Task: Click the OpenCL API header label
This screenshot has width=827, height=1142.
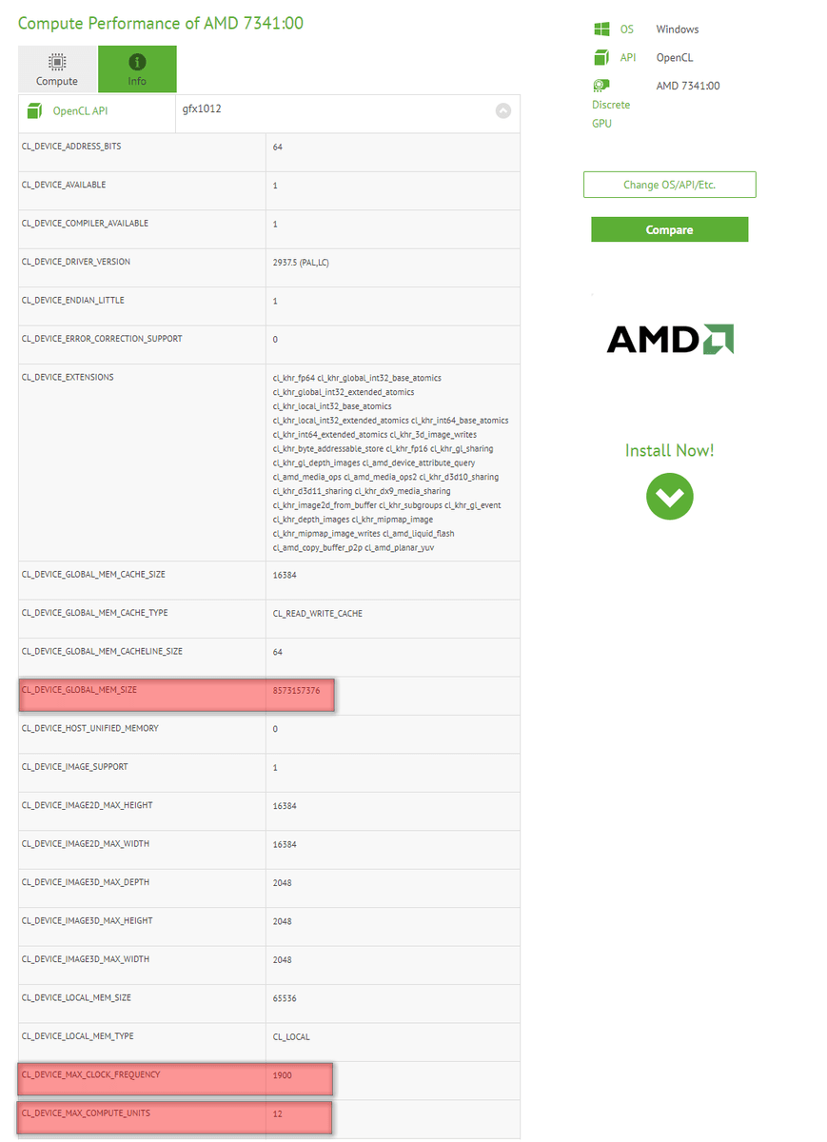Action: 80,111
